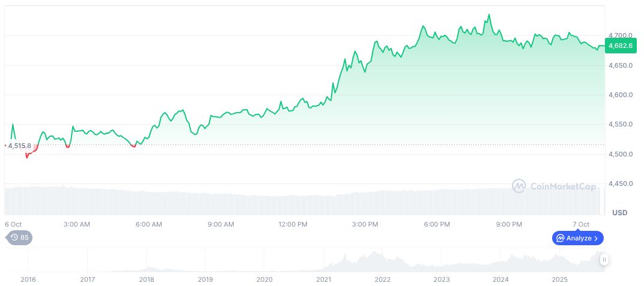Click the CoinMarketCap watermark logo icon

click(519, 186)
